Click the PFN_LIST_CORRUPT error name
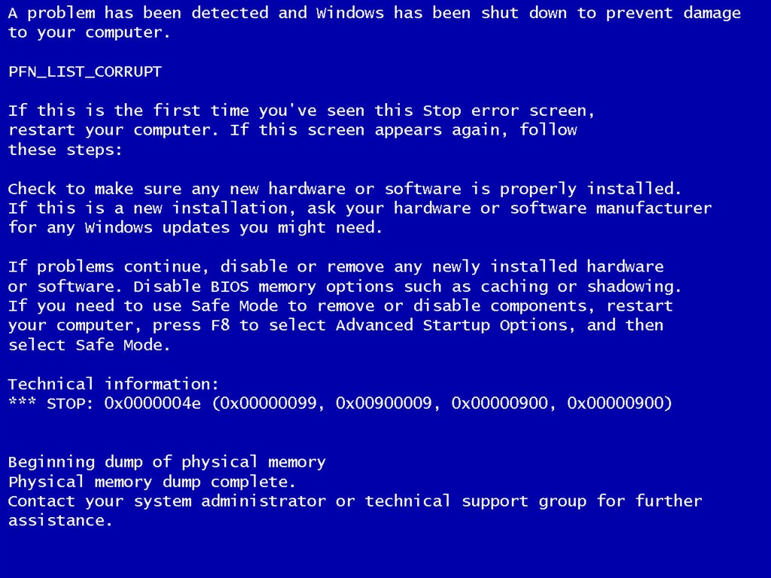Image resolution: width=771 pixels, height=578 pixels. coord(84,71)
